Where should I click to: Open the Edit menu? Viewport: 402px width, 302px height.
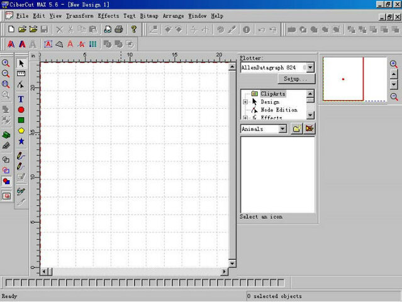point(39,16)
